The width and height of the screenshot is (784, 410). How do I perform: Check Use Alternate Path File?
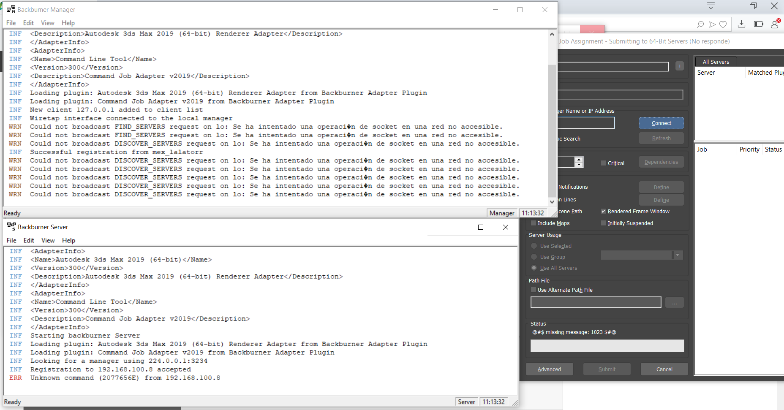click(534, 290)
